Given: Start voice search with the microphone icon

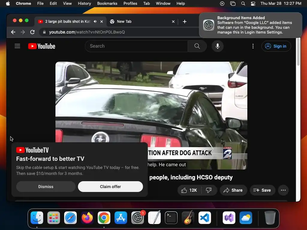Looking at the screenshot, I should (218, 46).
